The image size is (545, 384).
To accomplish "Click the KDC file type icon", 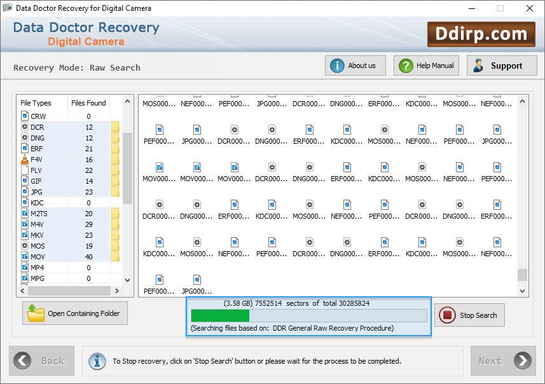I will 25,202.
